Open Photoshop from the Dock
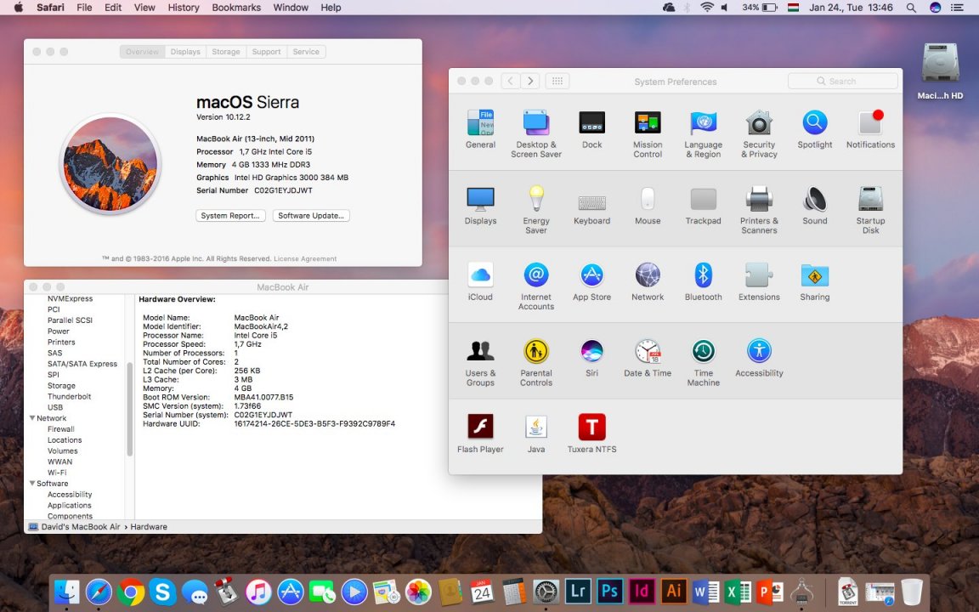Image resolution: width=979 pixels, height=612 pixels. pos(609,591)
